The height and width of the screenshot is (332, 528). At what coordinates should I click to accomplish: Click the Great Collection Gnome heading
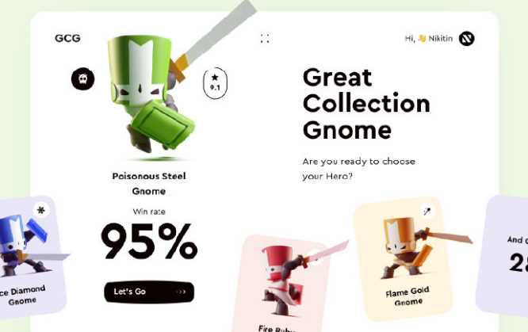(x=366, y=103)
